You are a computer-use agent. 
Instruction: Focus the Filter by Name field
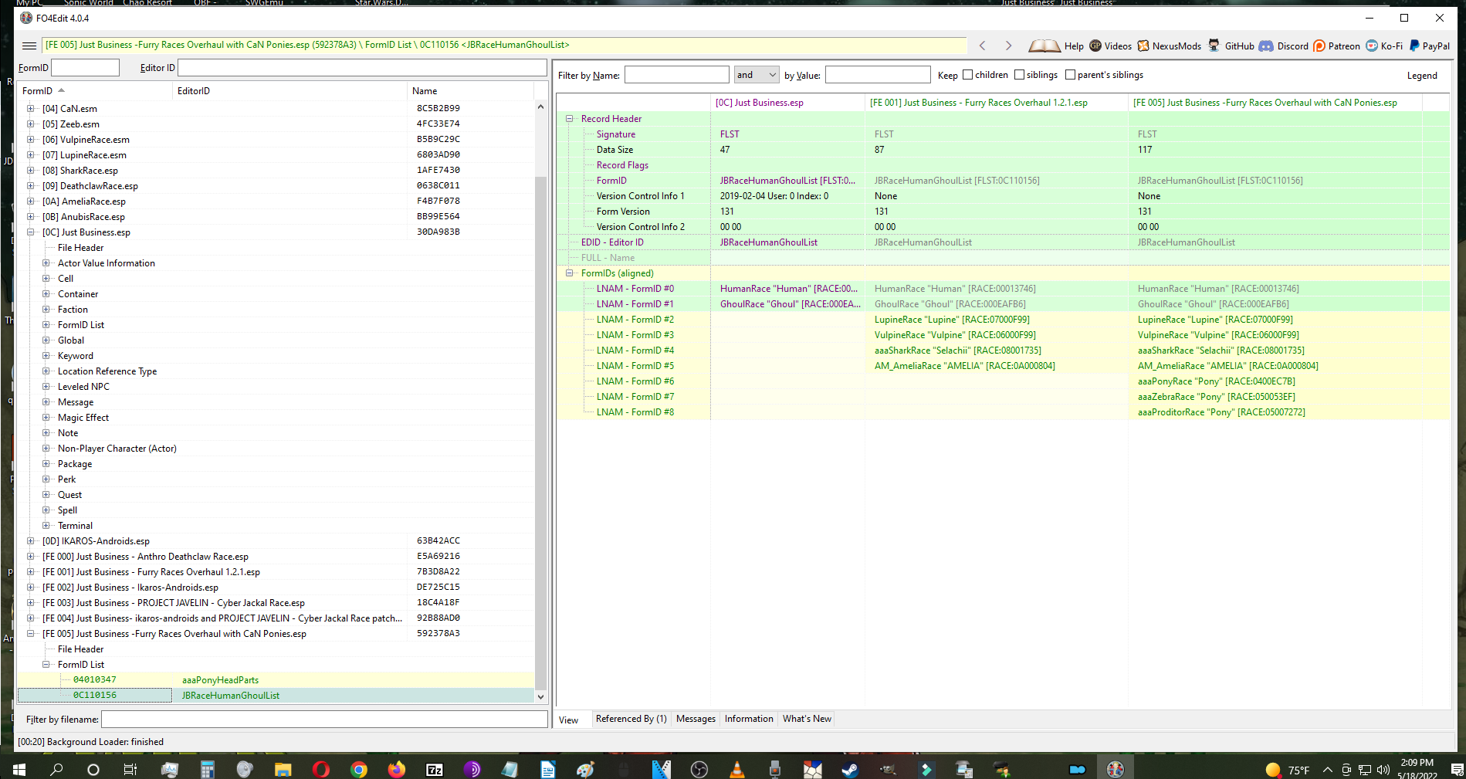(677, 75)
